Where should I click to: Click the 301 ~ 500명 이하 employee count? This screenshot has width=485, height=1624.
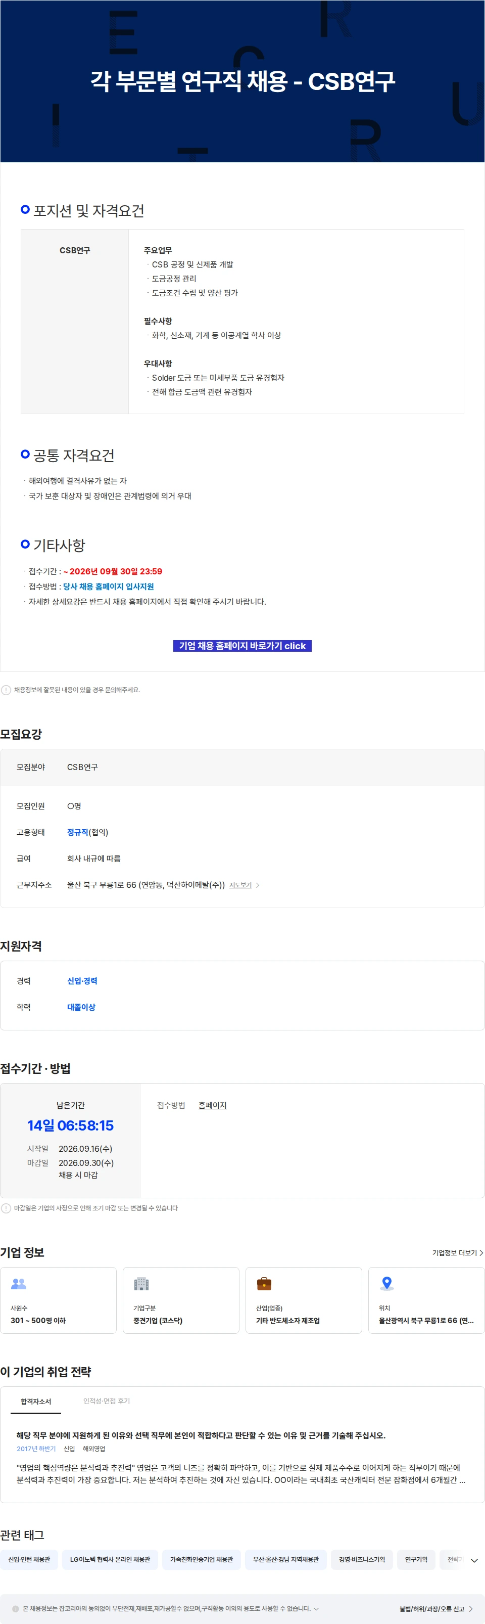tap(38, 1320)
